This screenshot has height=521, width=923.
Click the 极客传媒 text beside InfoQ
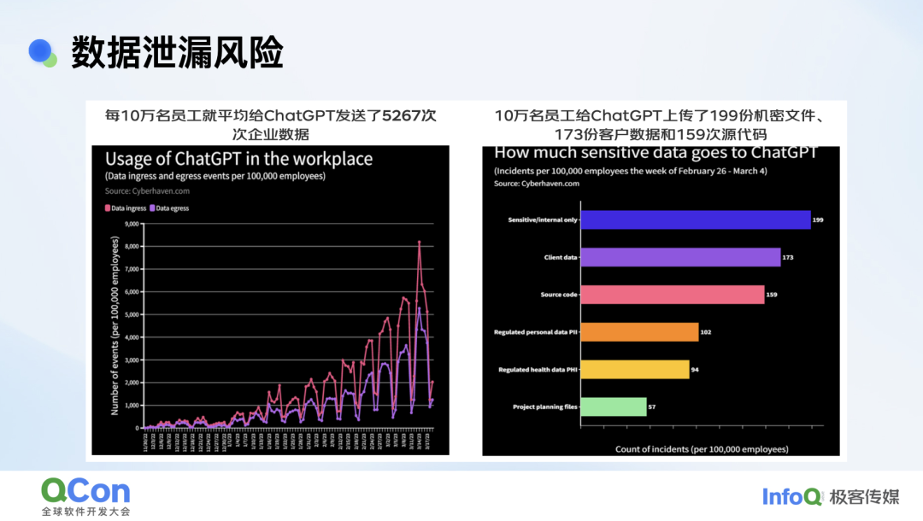click(x=864, y=497)
